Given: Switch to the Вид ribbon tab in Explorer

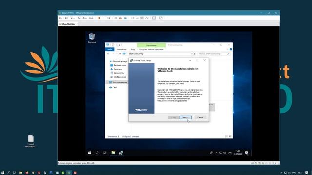Looking at the screenshot, I should (x=133, y=49).
